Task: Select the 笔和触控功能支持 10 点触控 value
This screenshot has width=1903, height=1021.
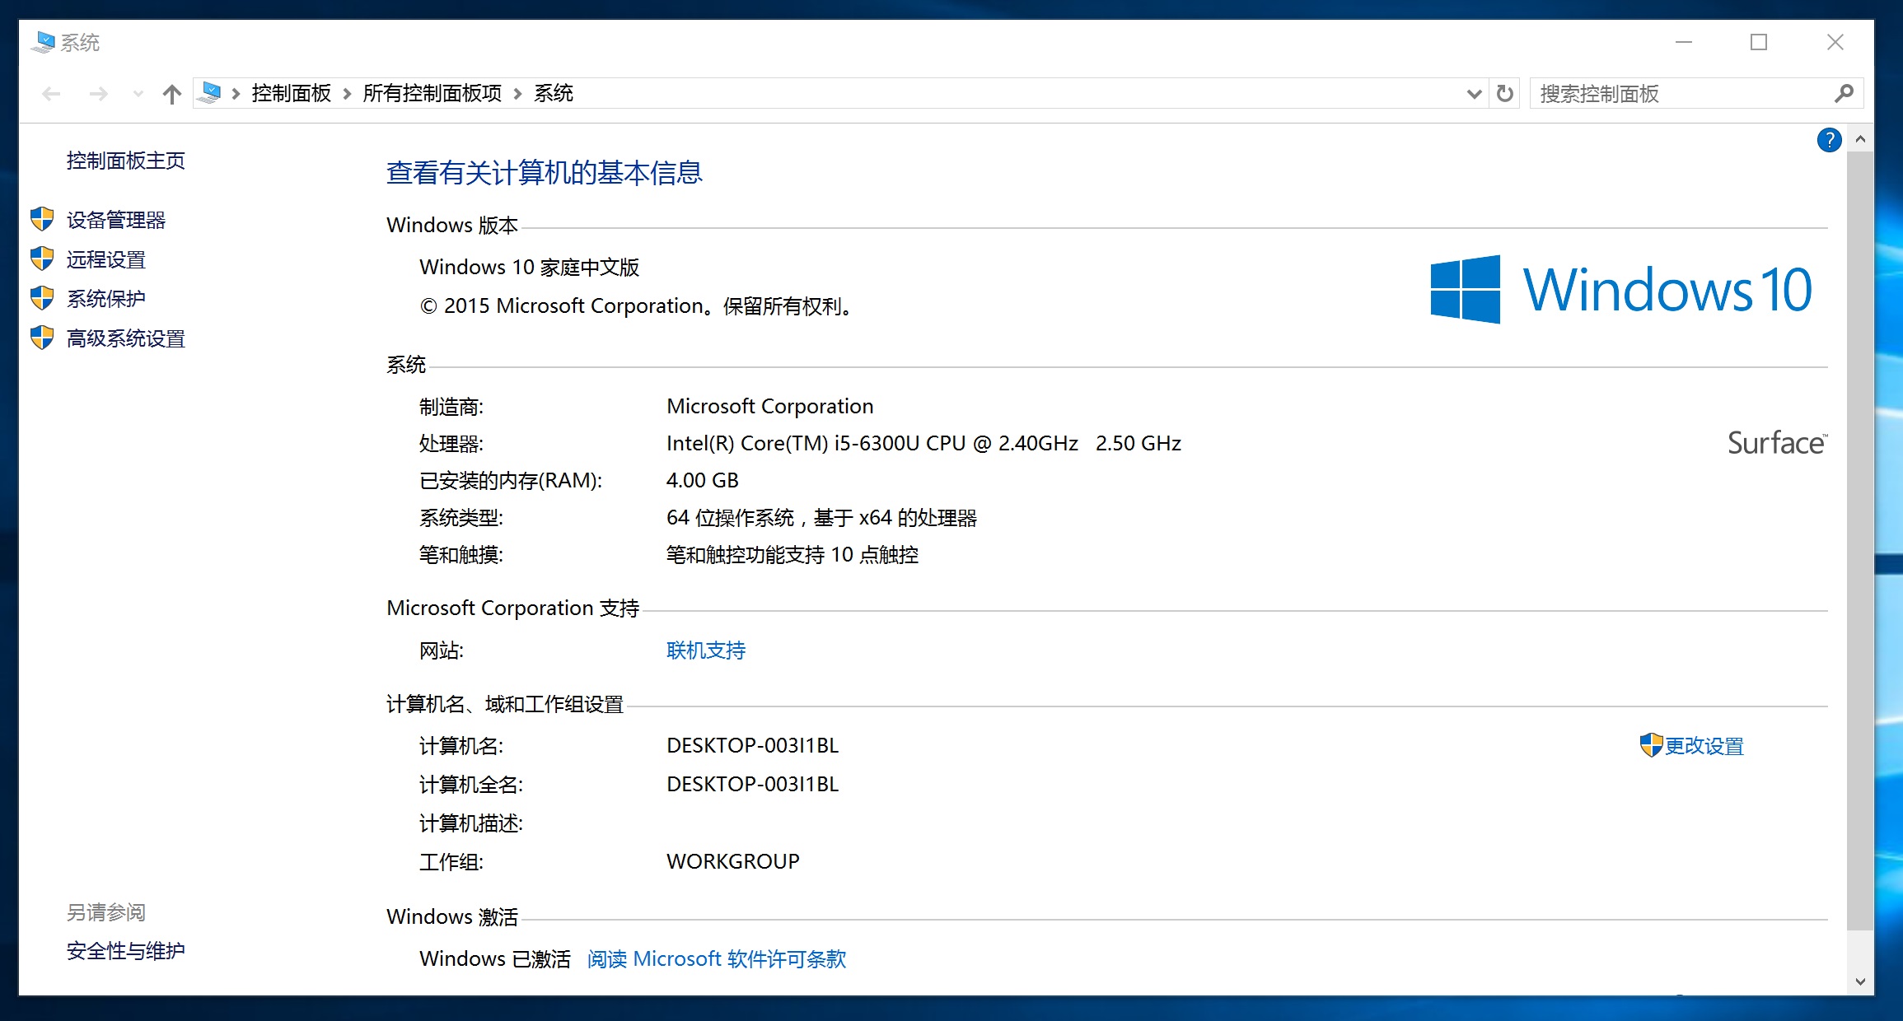Action: 792,555
